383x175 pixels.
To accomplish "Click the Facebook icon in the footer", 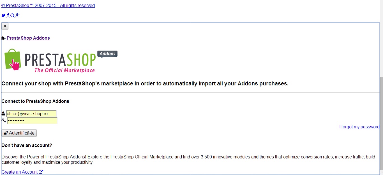I will pos(8,15).
